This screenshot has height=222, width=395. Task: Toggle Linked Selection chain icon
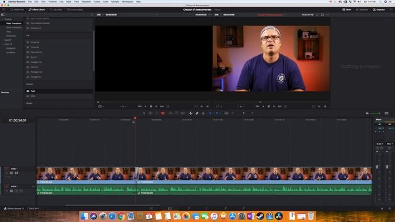pos(197,113)
